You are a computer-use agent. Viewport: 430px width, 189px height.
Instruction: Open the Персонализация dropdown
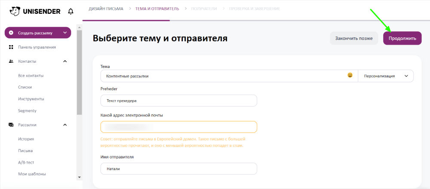(x=386, y=76)
